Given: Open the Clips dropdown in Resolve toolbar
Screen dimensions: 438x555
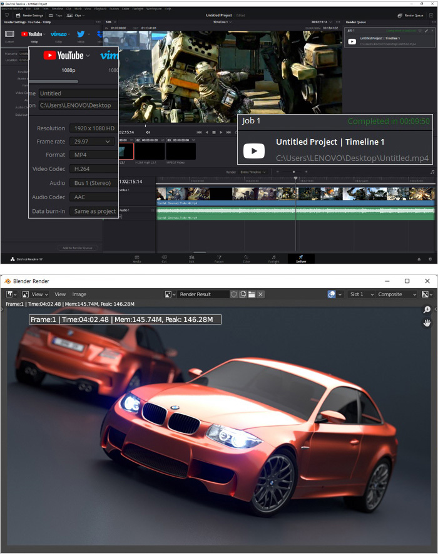Looking at the screenshot, I should tap(76, 16).
